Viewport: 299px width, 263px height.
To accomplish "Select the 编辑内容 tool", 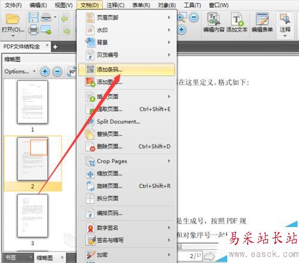I will coord(213,22).
